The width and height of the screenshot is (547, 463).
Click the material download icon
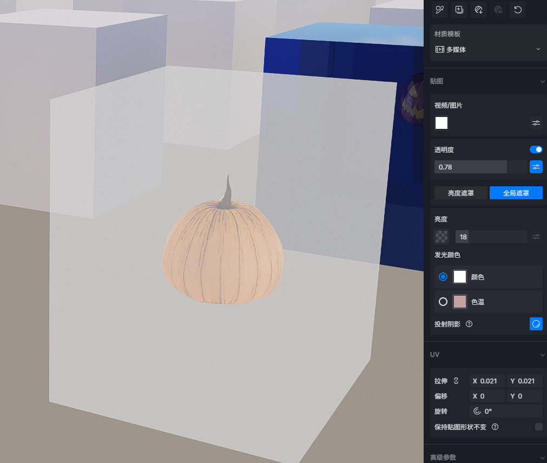478,10
